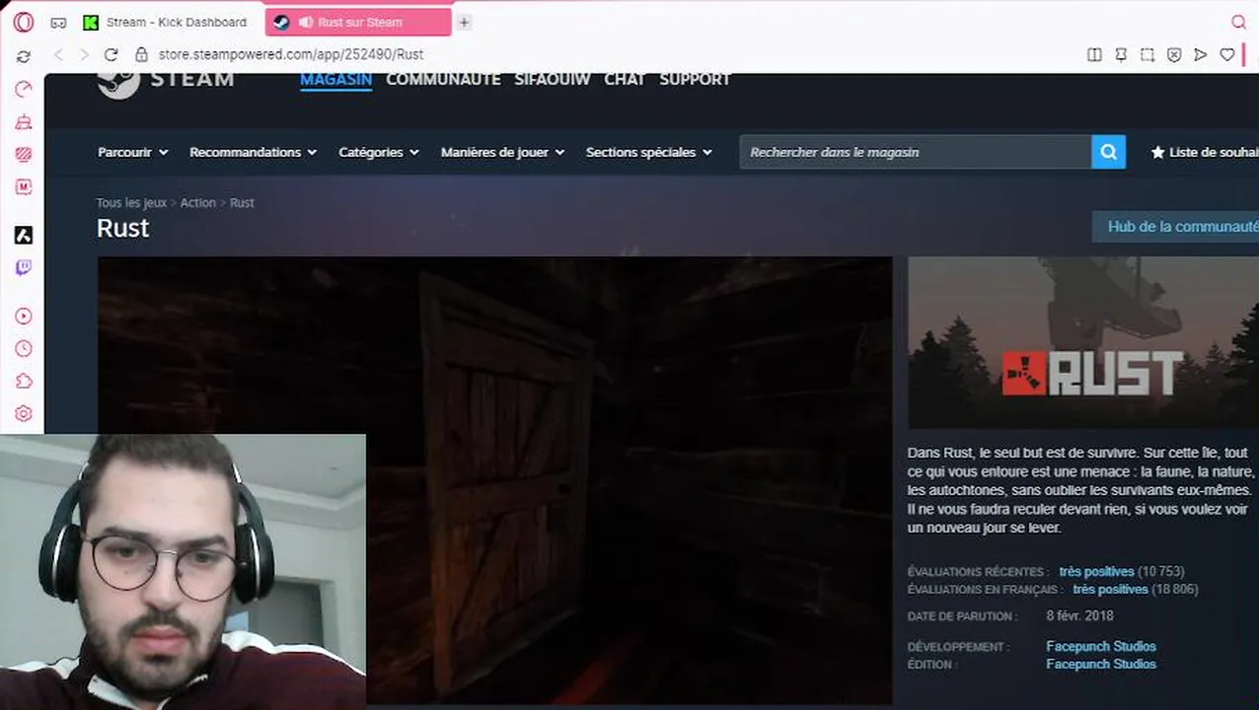The height and width of the screenshot is (710, 1259).
Task: Open publisher Facepunch Studios link
Action: coord(1101,664)
